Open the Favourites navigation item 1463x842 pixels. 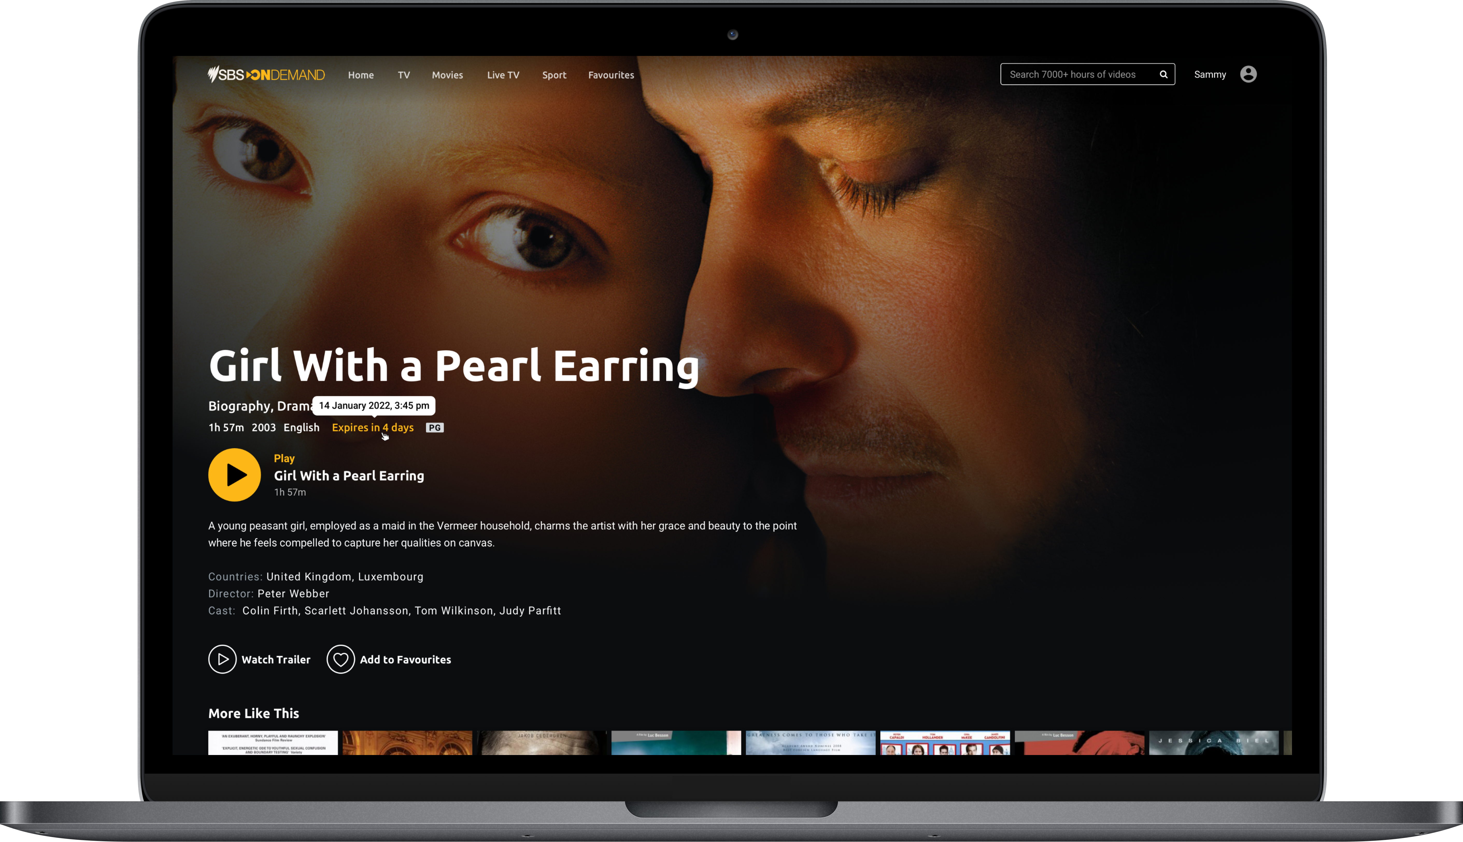(x=611, y=75)
